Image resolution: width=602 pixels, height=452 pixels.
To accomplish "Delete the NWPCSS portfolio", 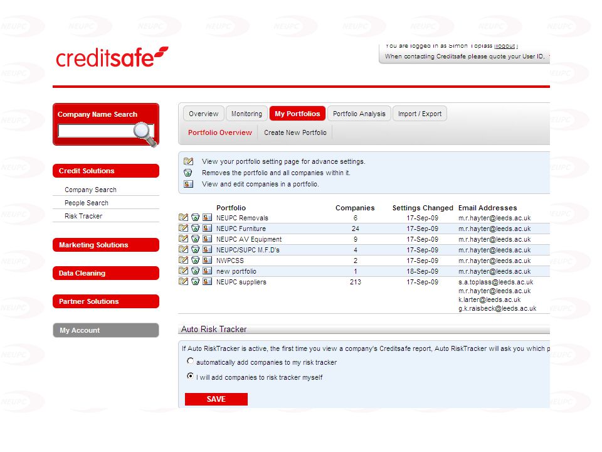I will pos(196,260).
